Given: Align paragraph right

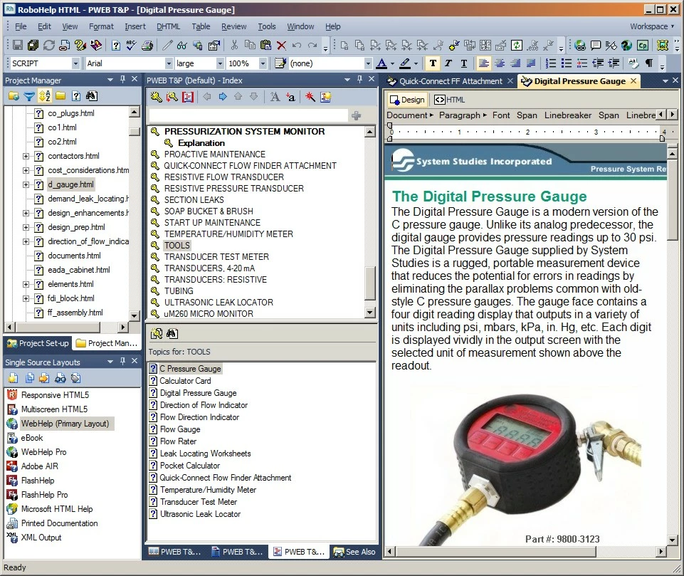Looking at the screenshot, I should pos(515,63).
